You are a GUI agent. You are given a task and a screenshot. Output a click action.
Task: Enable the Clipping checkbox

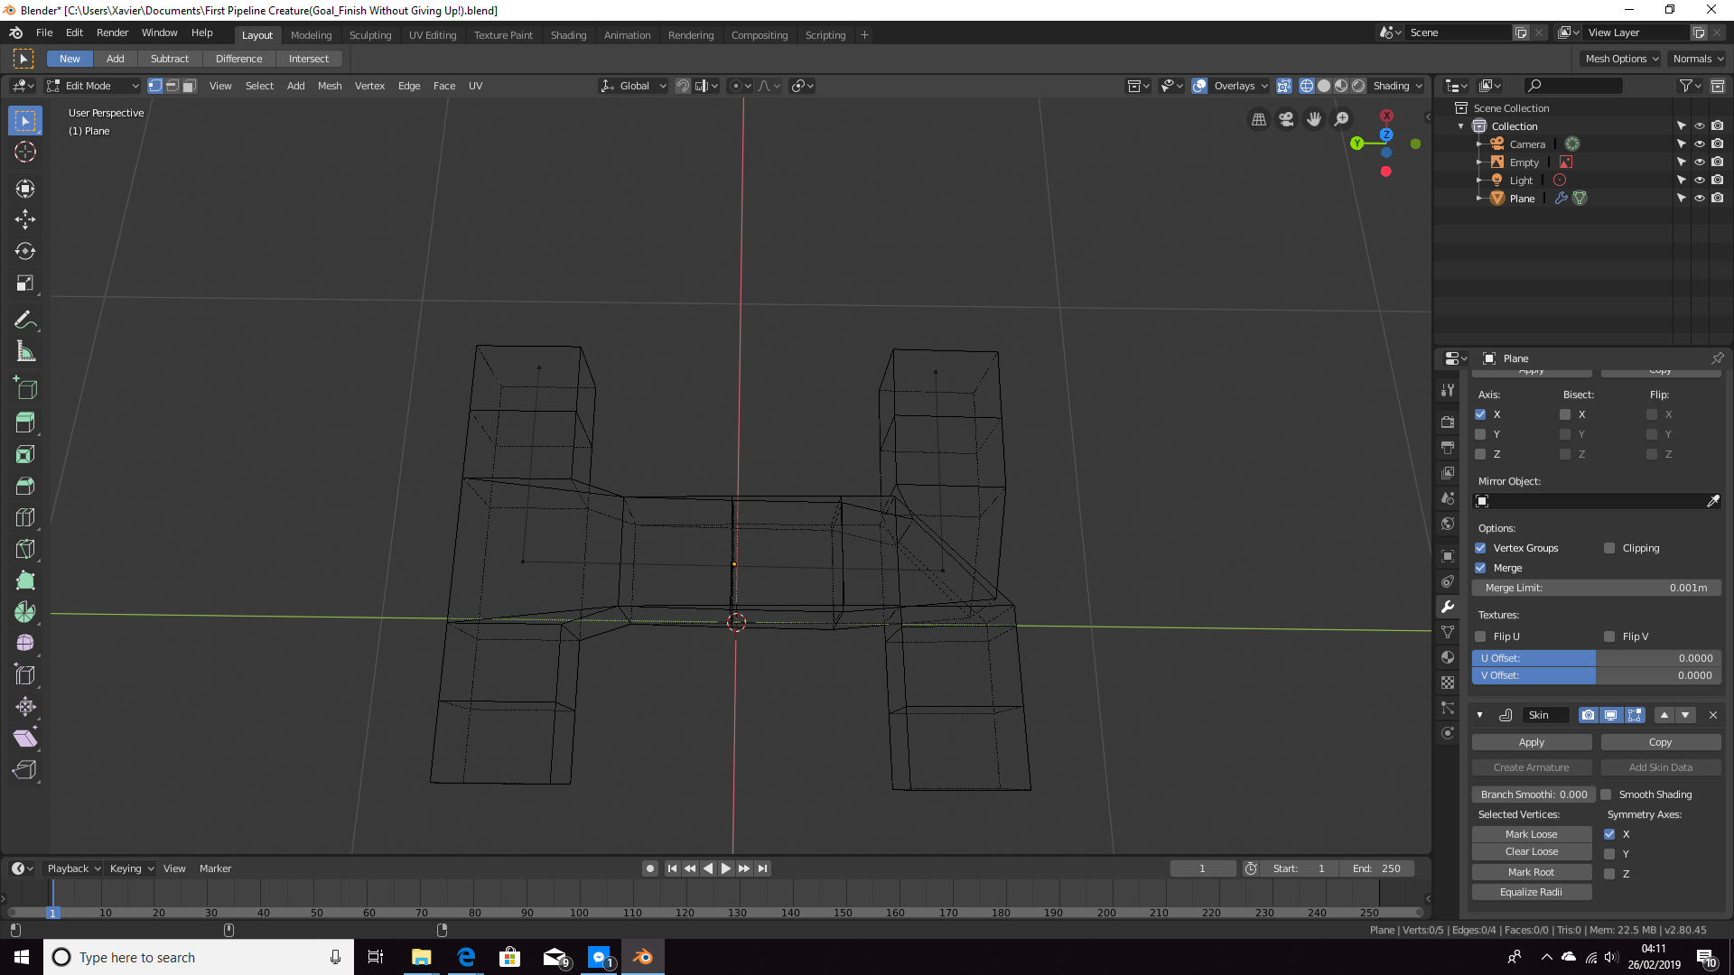coord(1609,548)
